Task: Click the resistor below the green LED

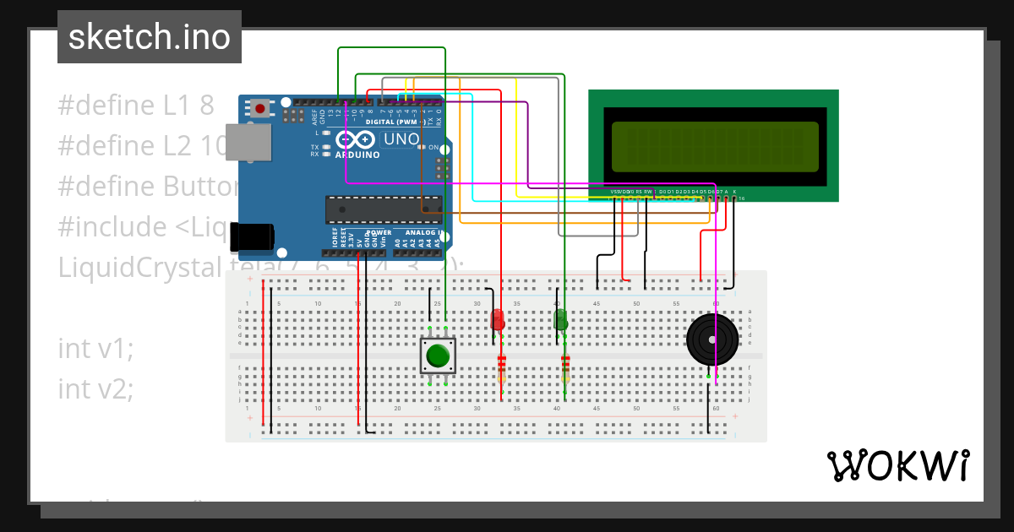Action: pos(564,367)
